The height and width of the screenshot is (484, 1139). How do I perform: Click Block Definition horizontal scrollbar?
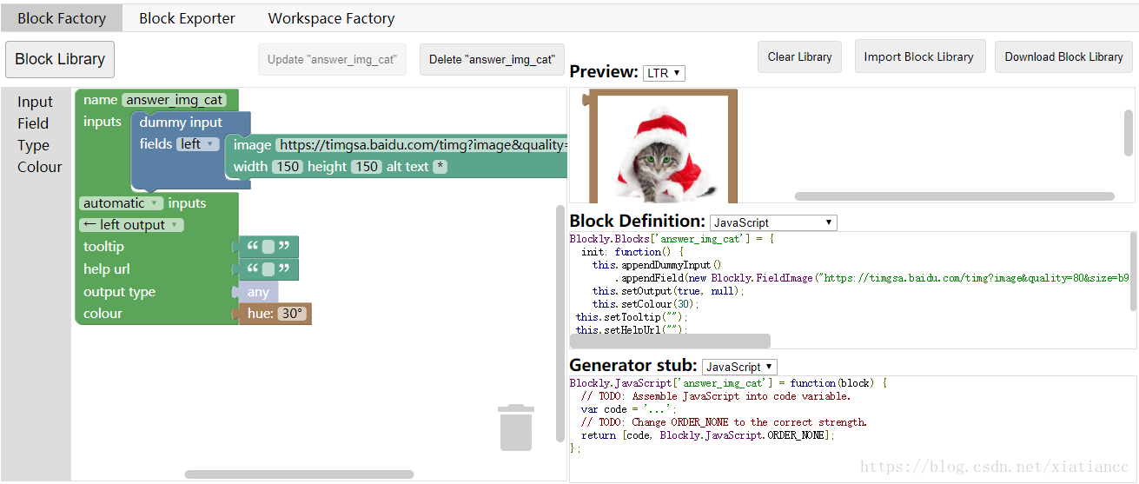click(x=670, y=341)
